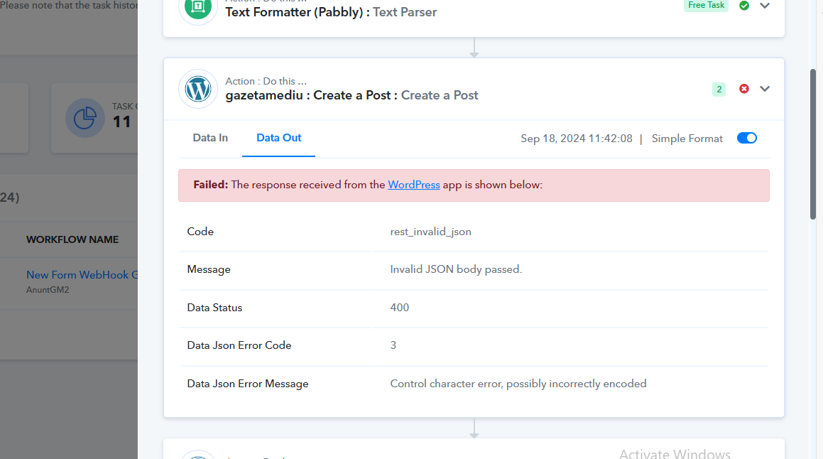Click the gazetamediu Create a Post title
The width and height of the screenshot is (823, 459).
(351, 96)
